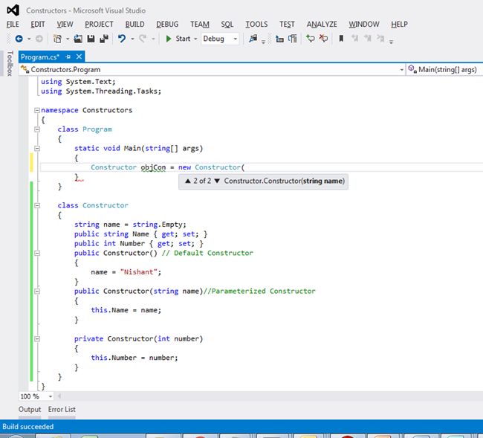Click the Toggle Bookmark toolbar icon
This screenshot has height=438, width=483.
coord(341,39)
